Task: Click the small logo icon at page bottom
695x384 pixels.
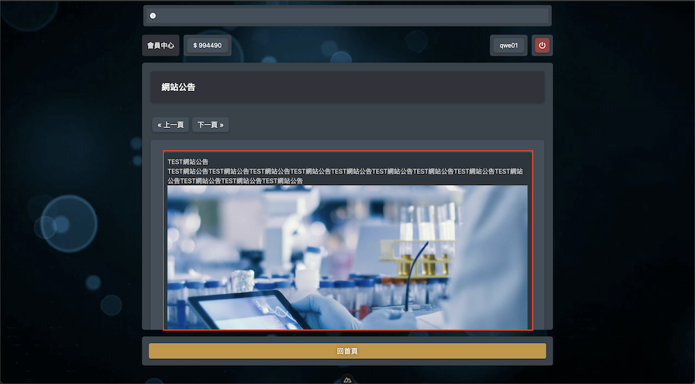Action: pyautogui.click(x=348, y=379)
